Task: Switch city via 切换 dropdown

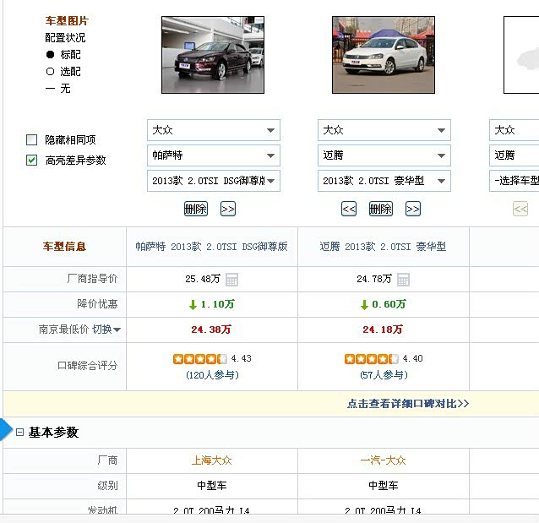Action: 106,330
